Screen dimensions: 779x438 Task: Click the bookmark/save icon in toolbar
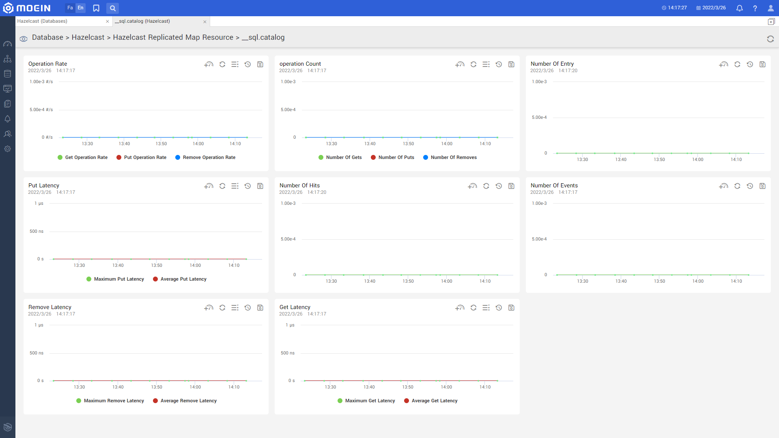(x=96, y=8)
